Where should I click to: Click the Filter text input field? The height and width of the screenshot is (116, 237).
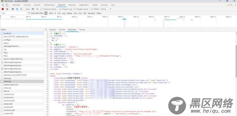(x=13, y=13)
